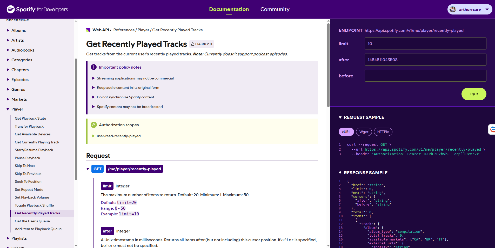Viewport: 495px width, 248px height.
Task: Click the RESPONSE SAMPLE heading
Action: click(x=365, y=173)
